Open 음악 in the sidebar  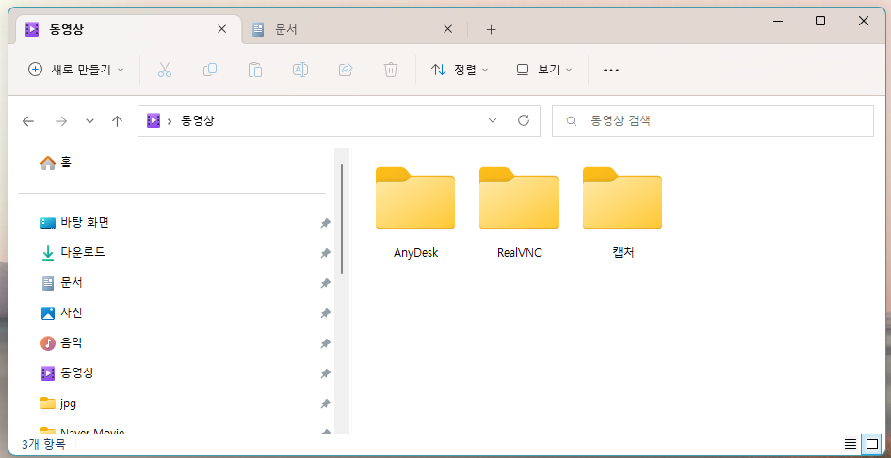tap(62, 342)
